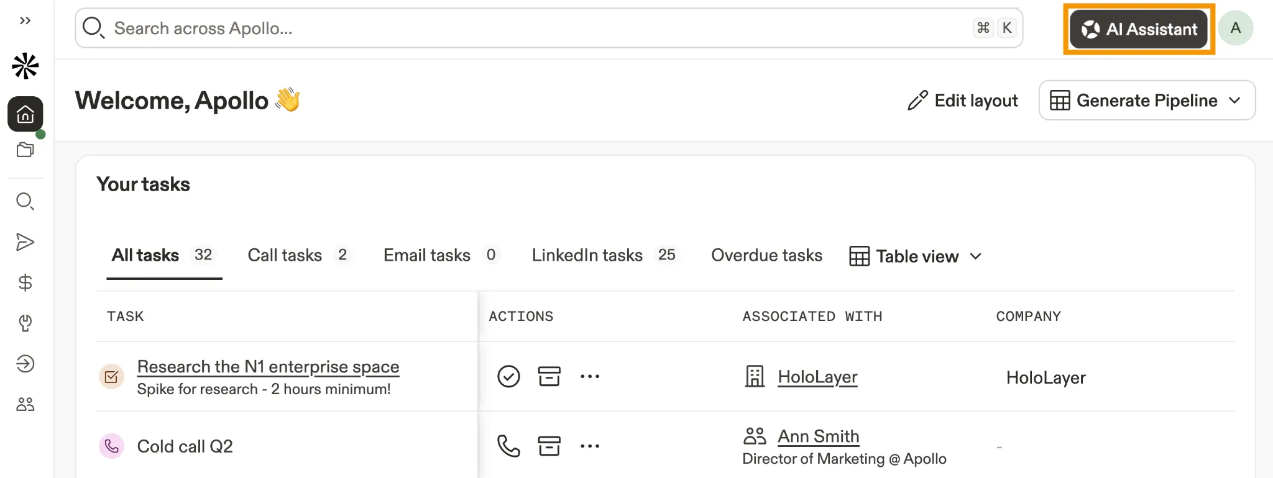Open the folders icon in sidebar
The width and height of the screenshot is (1273, 478).
tap(25, 150)
